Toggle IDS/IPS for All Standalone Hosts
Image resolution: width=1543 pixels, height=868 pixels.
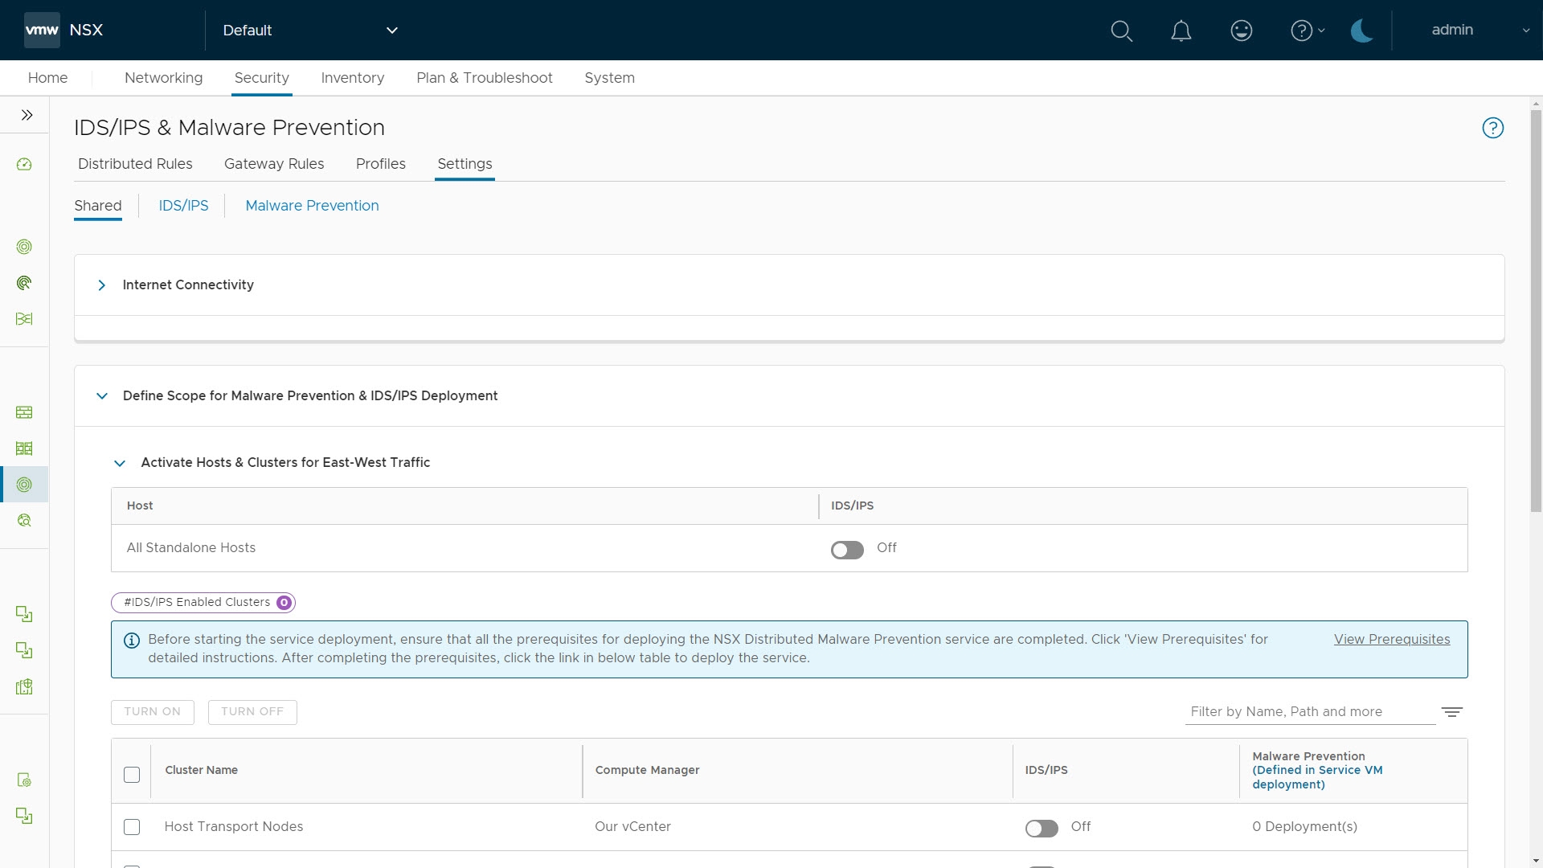coord(847,550)
